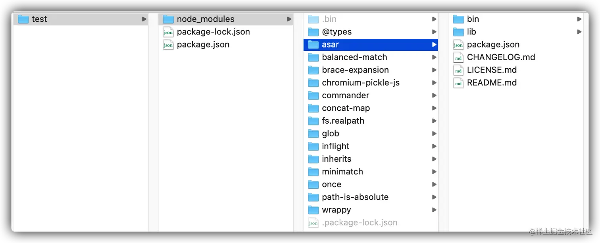Image resolution: width=600 pixels, height=243 pixels.
Task: Click the asar folder icon
Action: point(313,44)
